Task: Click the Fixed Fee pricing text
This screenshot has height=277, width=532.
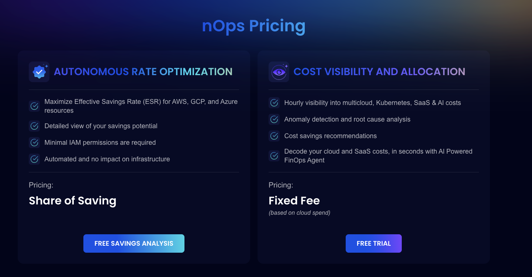Action: point(294,201)
